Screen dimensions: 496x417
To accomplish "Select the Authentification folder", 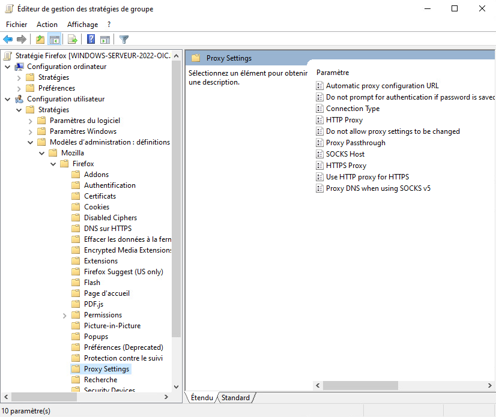I will point(110,185).
